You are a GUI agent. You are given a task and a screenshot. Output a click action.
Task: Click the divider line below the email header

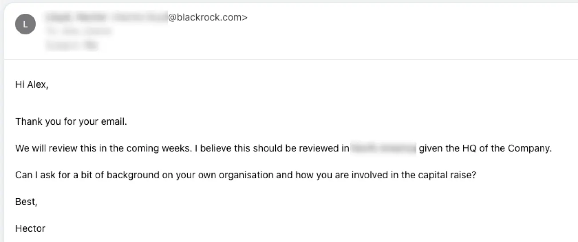coord(291,59)
